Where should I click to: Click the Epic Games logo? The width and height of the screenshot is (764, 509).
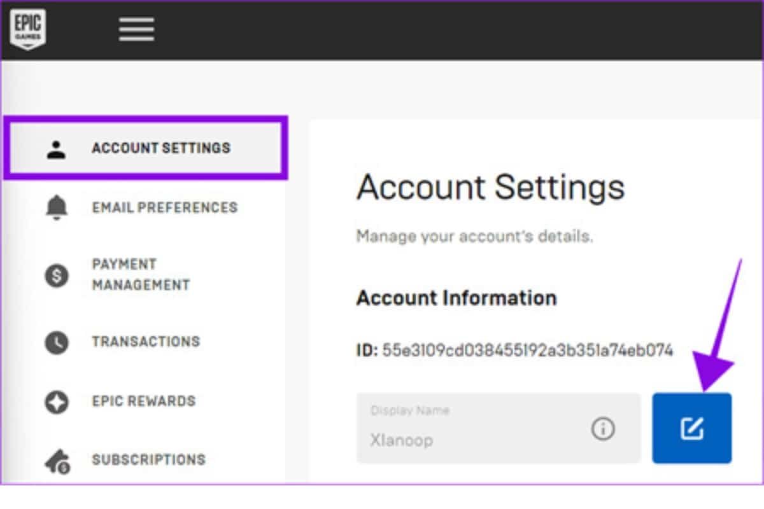pos(27,29)
